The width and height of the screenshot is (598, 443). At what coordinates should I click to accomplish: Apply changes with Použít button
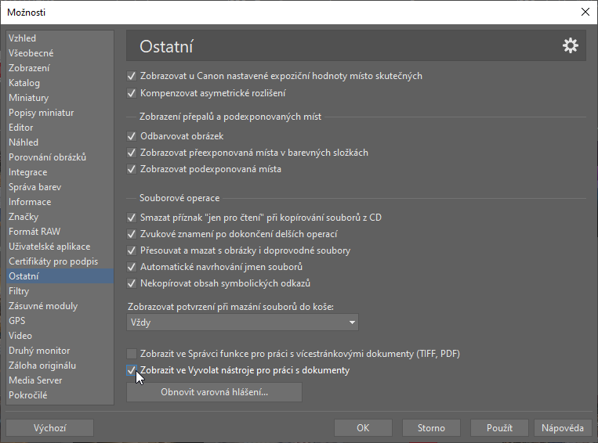(499, 428)
